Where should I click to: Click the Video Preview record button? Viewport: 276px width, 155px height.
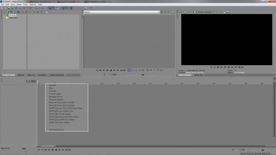click(211, 67)
